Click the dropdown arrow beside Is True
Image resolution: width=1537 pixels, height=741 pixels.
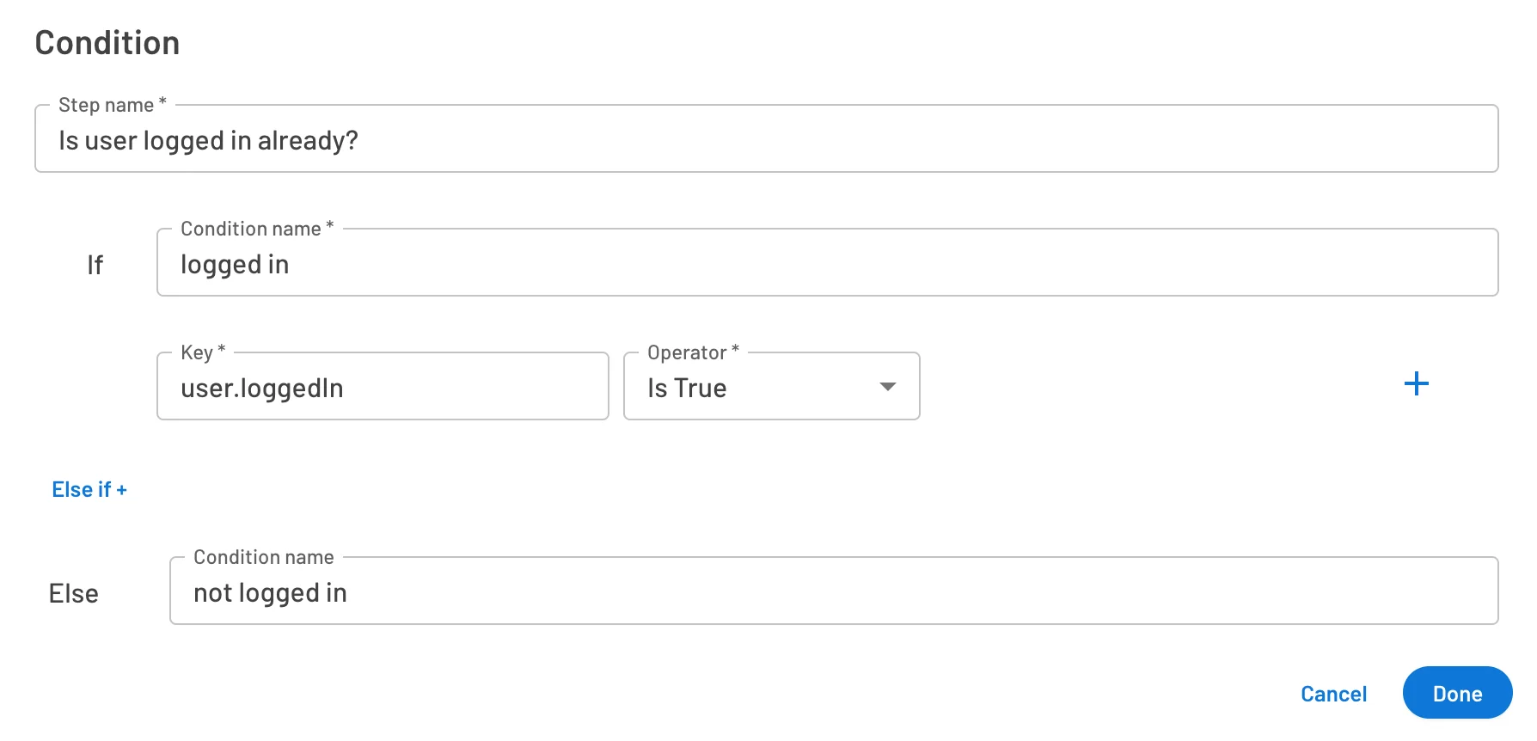coord(887,387)
